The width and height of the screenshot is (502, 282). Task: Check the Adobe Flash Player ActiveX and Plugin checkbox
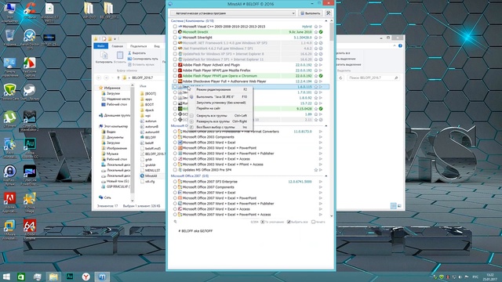pos(175,65)
